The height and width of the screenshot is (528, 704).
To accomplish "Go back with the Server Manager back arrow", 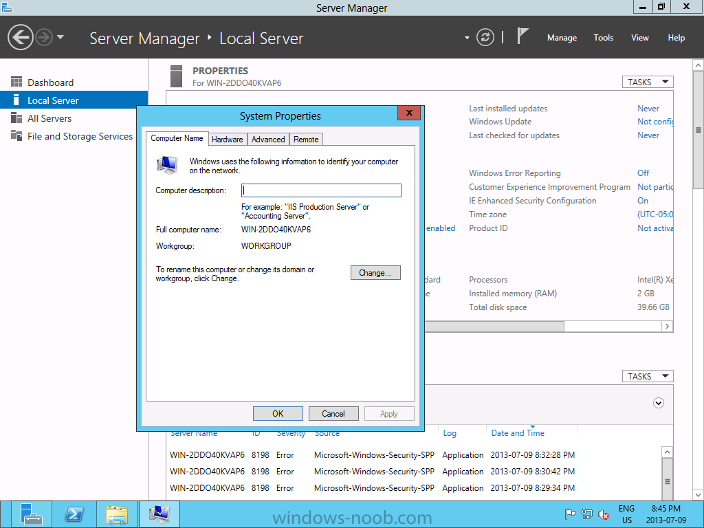I will tap(20, 37).
